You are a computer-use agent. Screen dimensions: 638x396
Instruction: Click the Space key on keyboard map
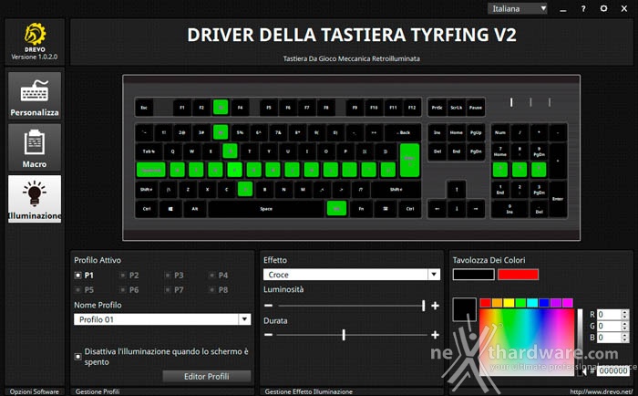coord(266,209)
